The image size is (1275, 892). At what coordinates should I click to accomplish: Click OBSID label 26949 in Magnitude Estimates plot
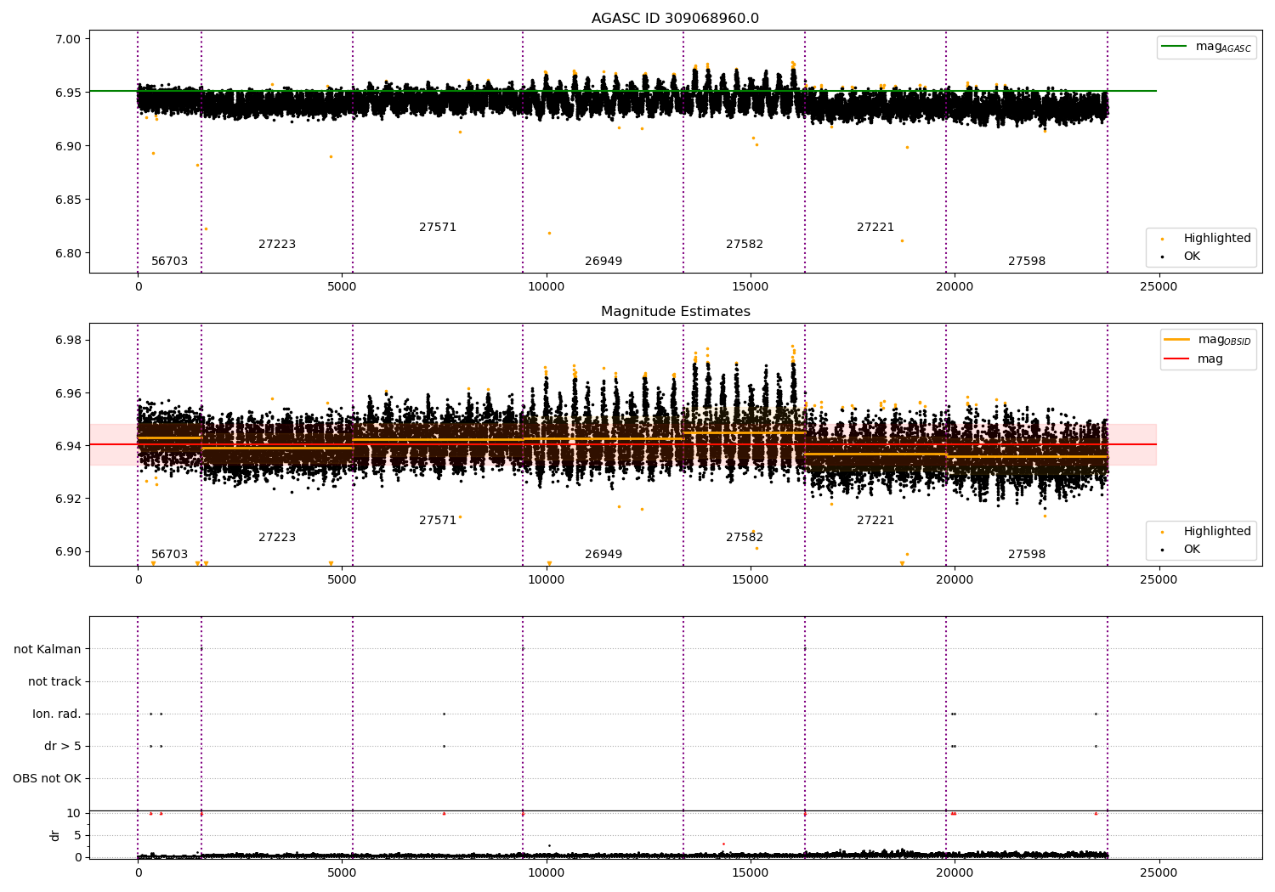point(603,555)
